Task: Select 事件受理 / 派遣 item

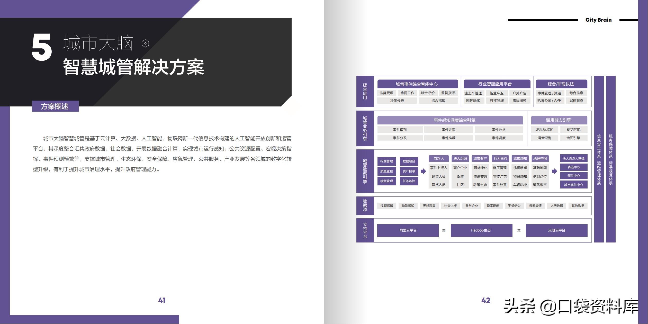Action: 550,93
